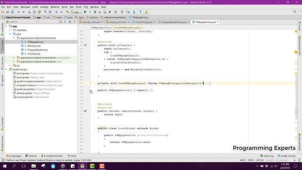Click the Undo arrow in toolbar
The height and width of the screenshot is (170, 302).
click(x=18, y=12)
